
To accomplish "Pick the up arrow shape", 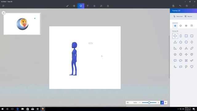I will [x=181, y=48].
